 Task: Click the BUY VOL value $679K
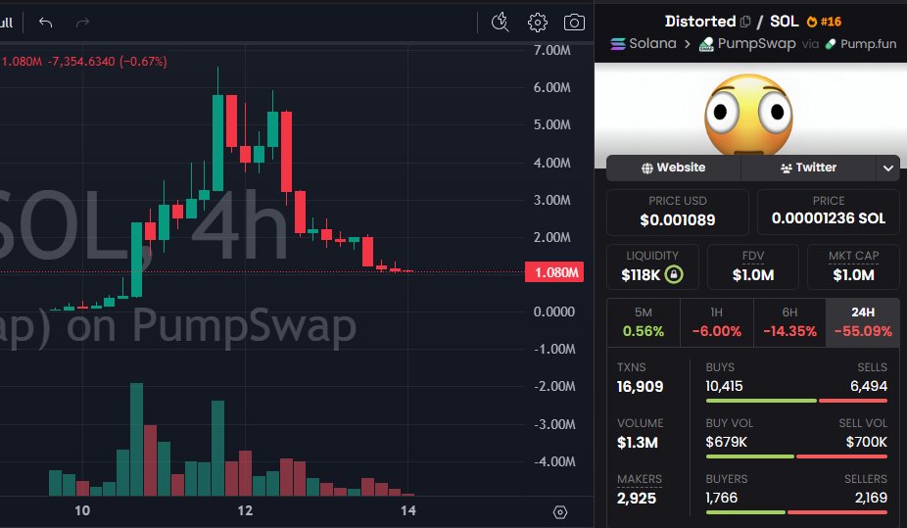(x=727, y=443)
